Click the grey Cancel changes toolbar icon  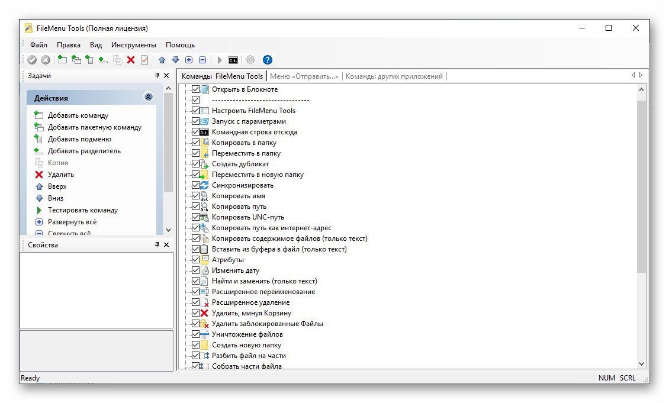click(46, 60)
